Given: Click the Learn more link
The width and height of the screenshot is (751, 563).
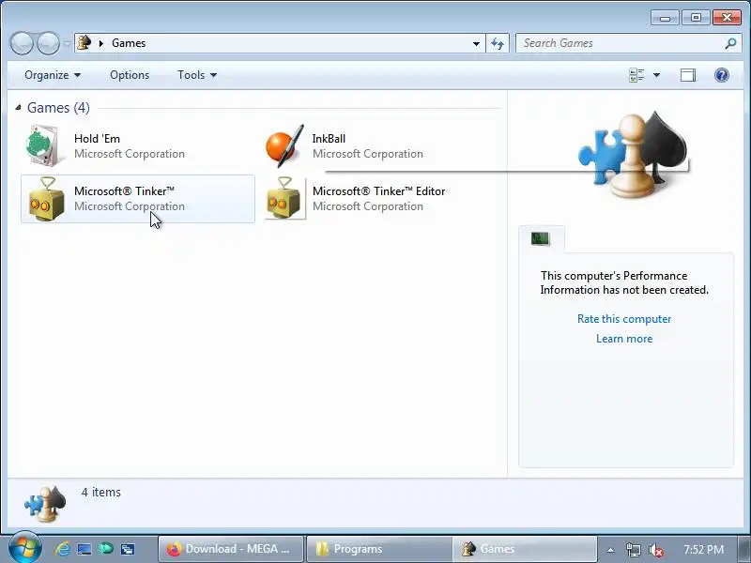Looking at the screenshot, I should pyautogui.click(x=624, y=339).
